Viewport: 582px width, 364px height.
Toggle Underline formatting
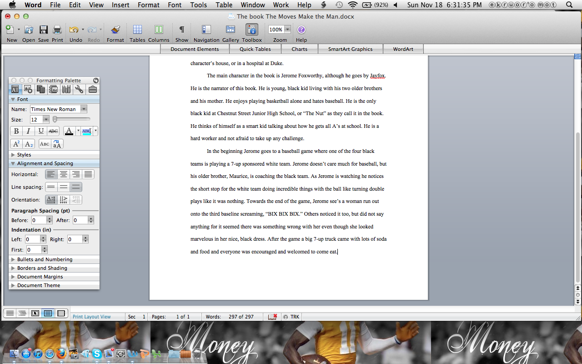41,131
